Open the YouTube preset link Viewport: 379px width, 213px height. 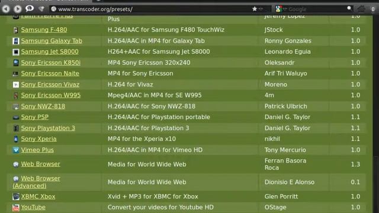pyautogui.click(x=33, y=207)
